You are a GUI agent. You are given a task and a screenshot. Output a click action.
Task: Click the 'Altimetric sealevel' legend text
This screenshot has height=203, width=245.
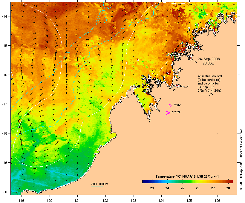pyautogui.click(x=210, y=76)
